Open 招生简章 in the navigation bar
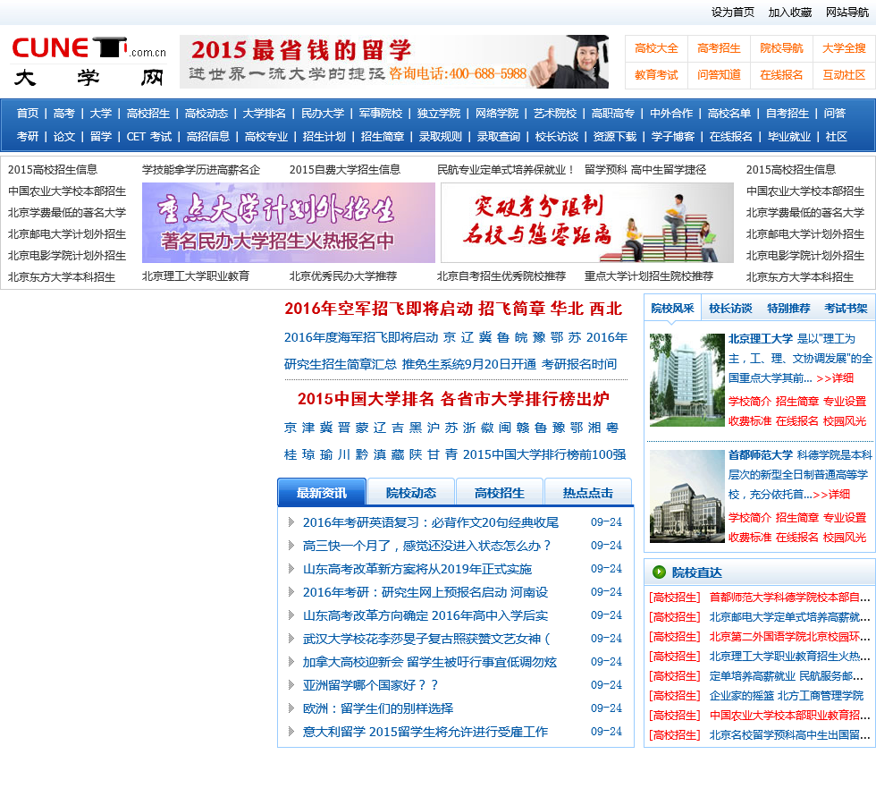This screenshot has width=876, height=797. click(383, 137)
